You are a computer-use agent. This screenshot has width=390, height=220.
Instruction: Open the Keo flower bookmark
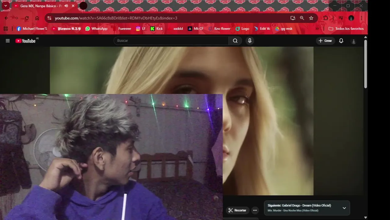[219, 28]
